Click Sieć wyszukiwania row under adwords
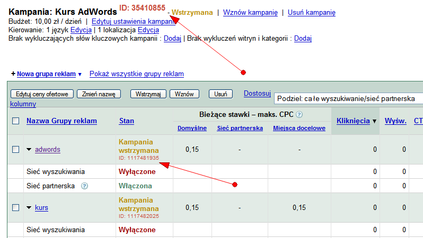Screen dimensions: 423x238 (56, 172)
